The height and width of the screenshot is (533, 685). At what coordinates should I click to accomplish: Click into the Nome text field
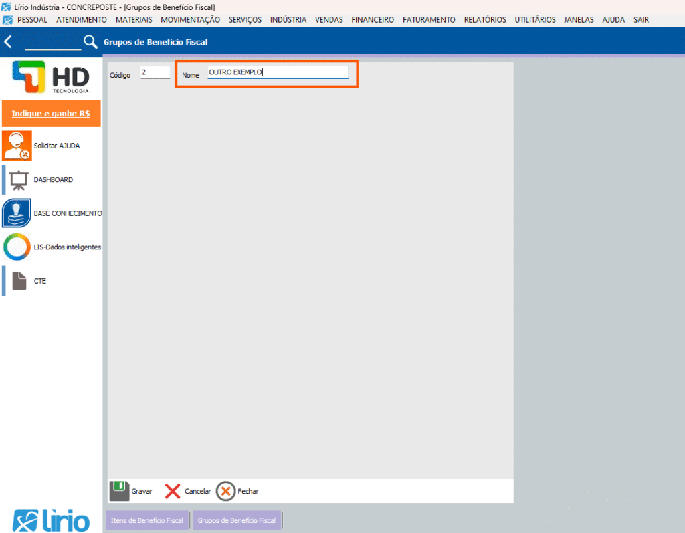[278, 72]
